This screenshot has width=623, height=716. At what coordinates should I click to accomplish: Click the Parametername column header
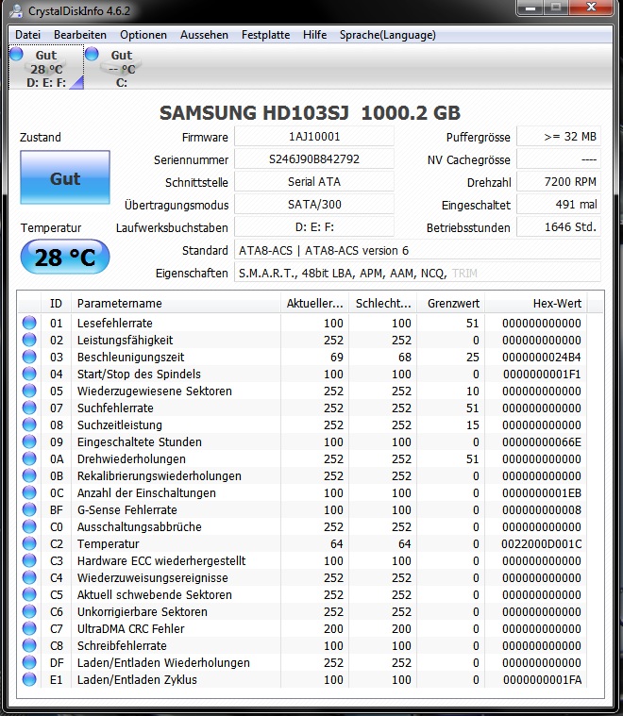(x=176, y=303)
